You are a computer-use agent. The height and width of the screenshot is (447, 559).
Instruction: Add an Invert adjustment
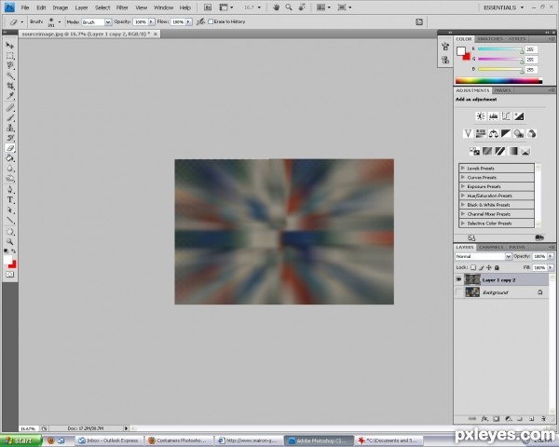(474, 151)
